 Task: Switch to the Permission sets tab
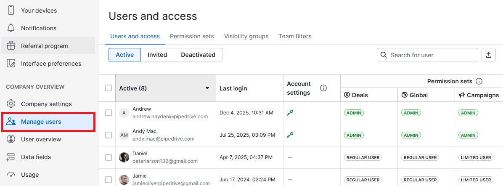coord(192,36)
